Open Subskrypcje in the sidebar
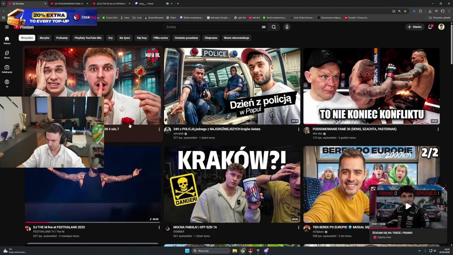This screenshot has width=453, height=255. (x=7, y=69)
